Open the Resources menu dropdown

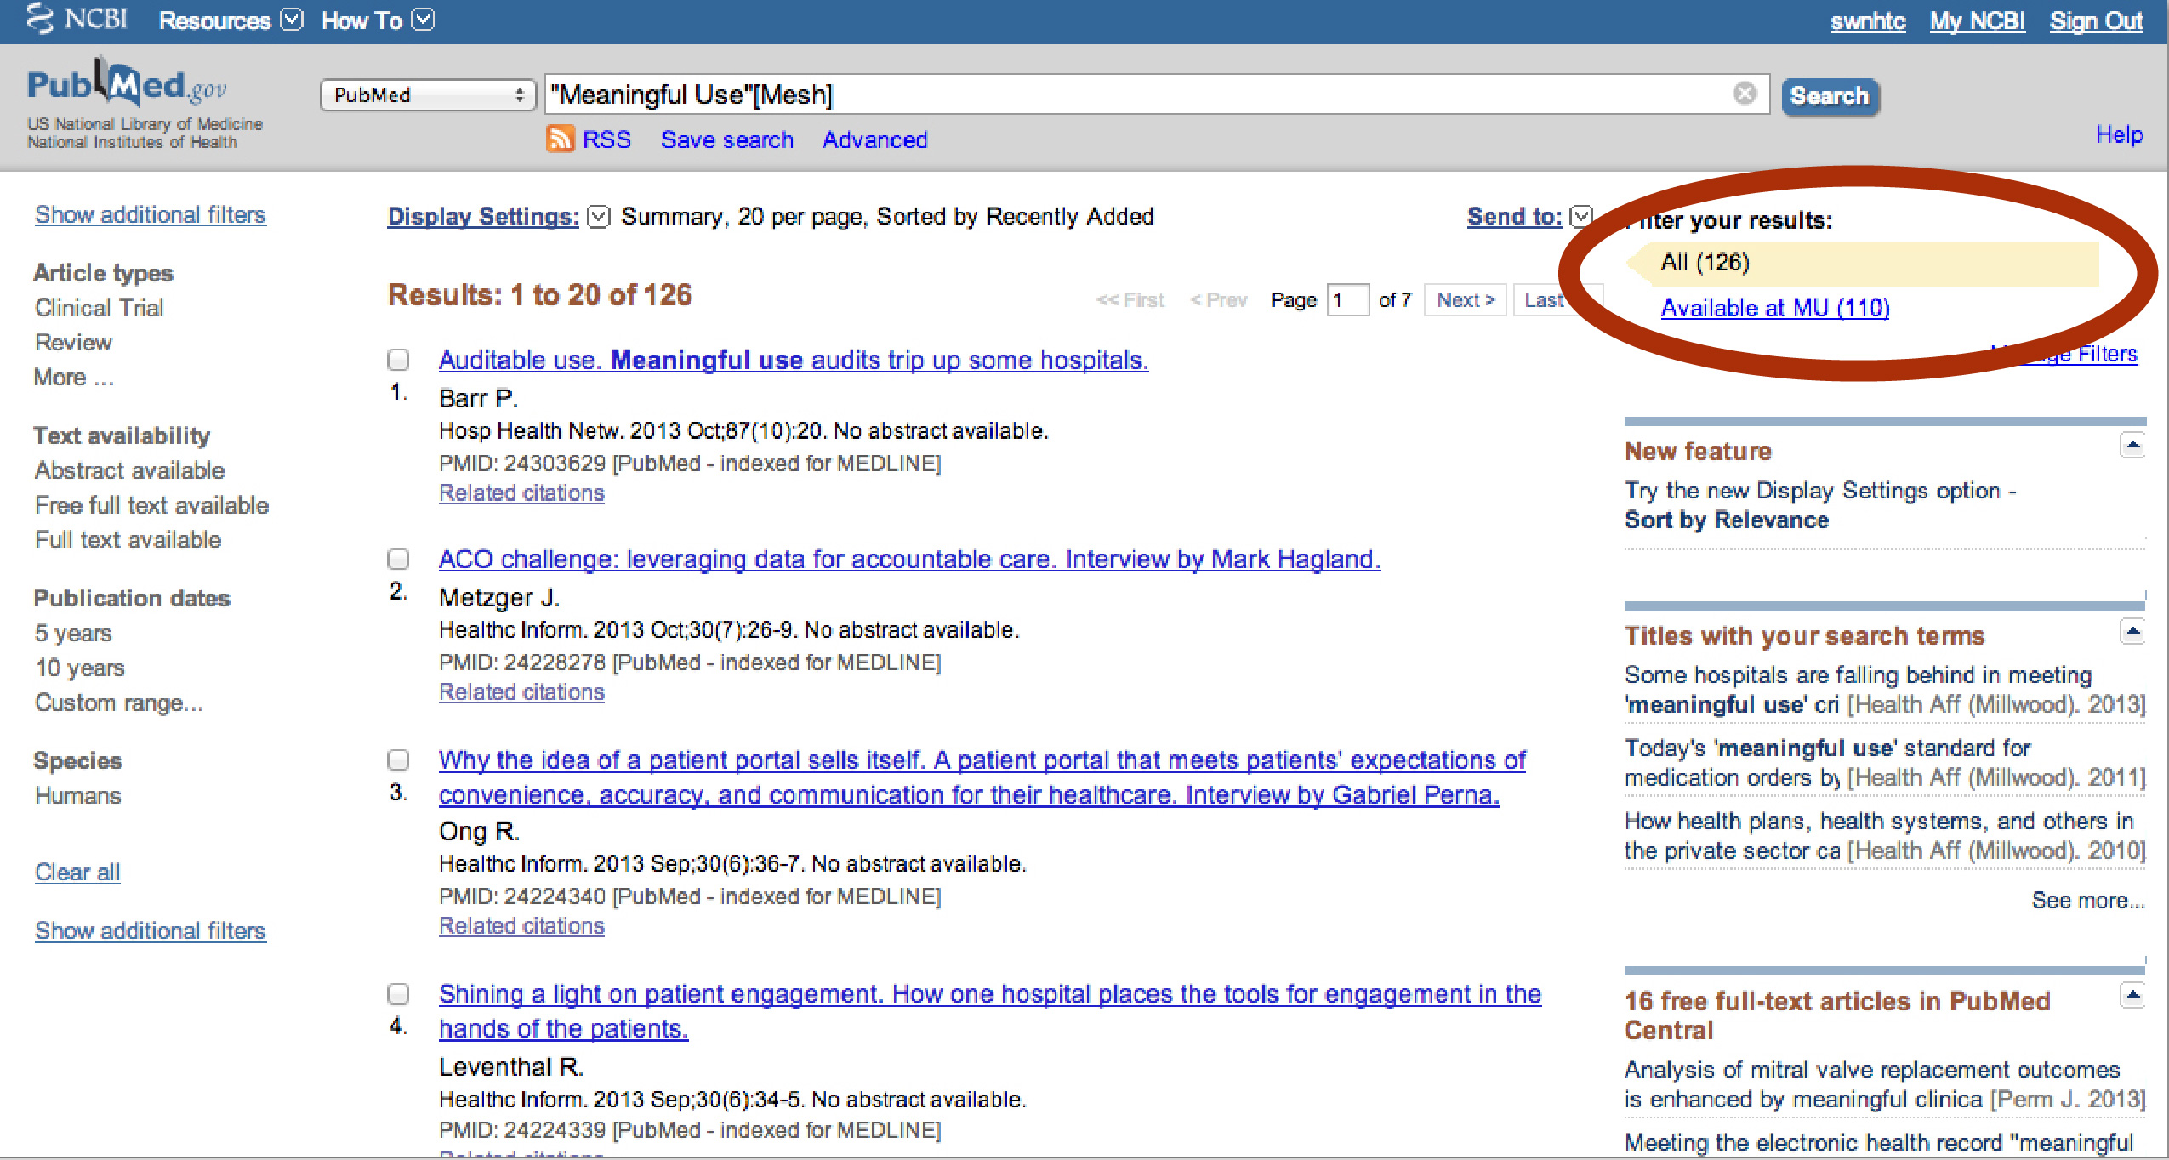[292, 20]
